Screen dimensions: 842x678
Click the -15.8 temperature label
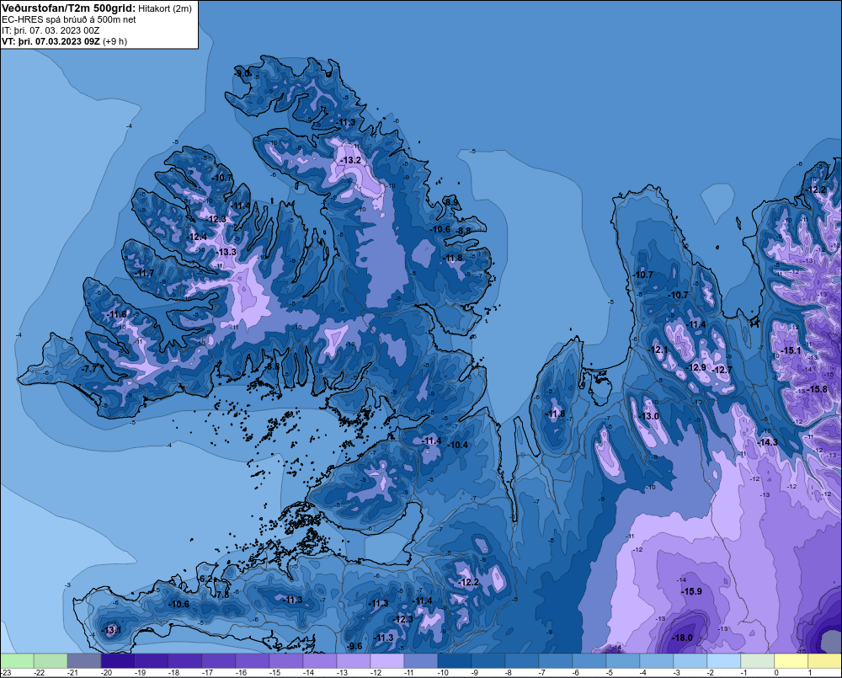tap(818, 389)
